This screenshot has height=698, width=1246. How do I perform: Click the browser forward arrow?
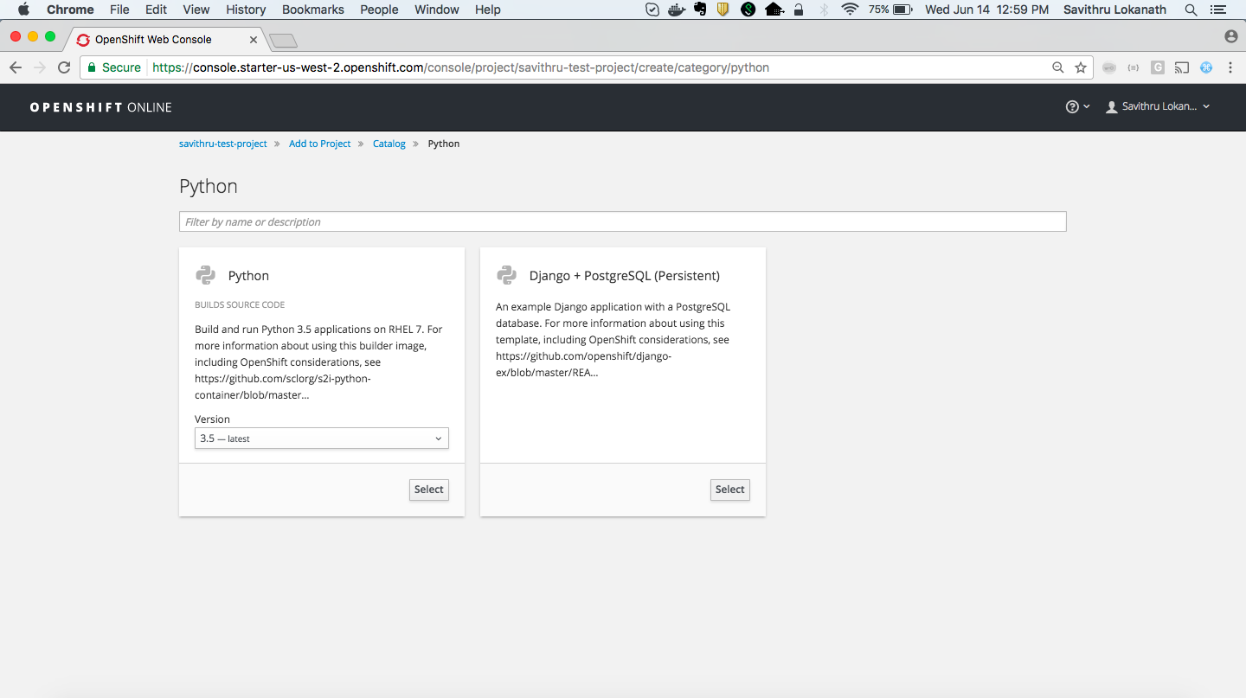pos(40,67)
